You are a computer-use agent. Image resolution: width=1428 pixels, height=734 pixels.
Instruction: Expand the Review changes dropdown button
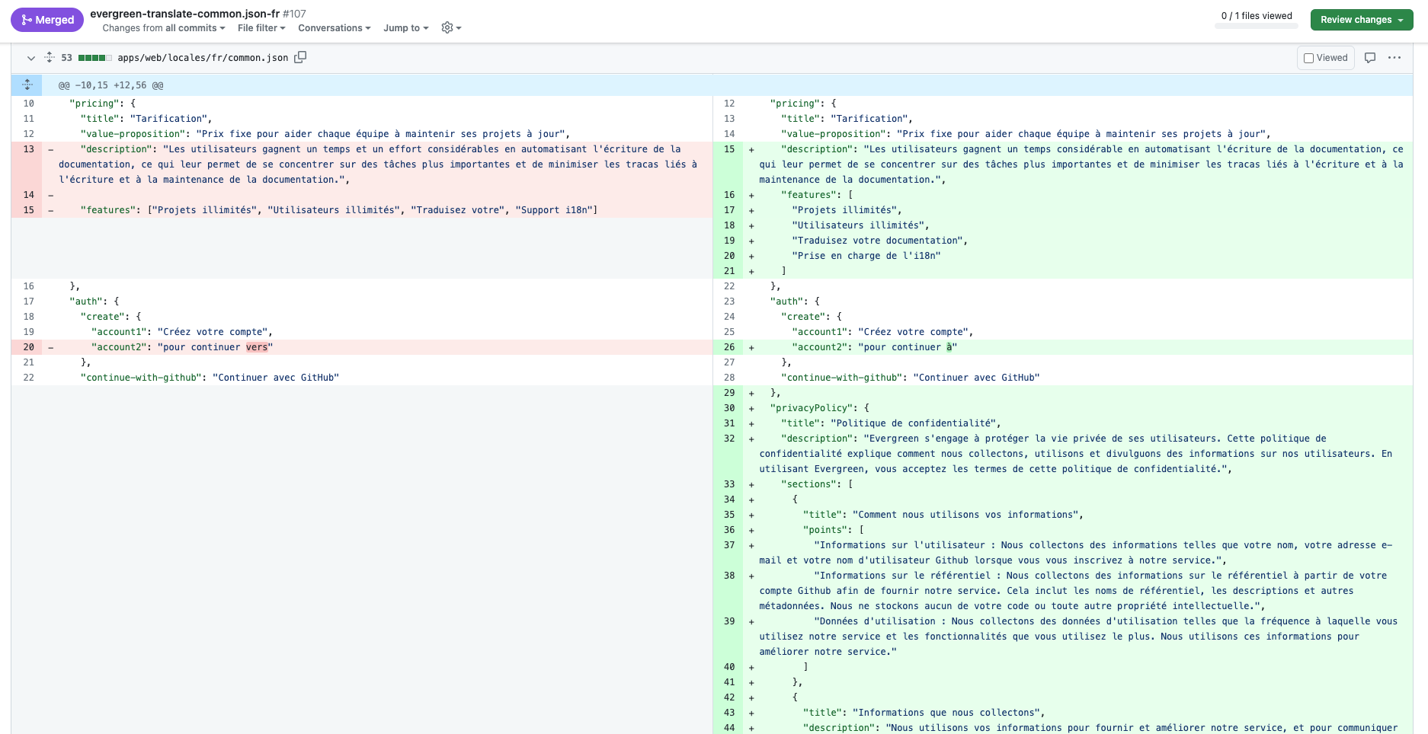click(x=1361, y=20)
